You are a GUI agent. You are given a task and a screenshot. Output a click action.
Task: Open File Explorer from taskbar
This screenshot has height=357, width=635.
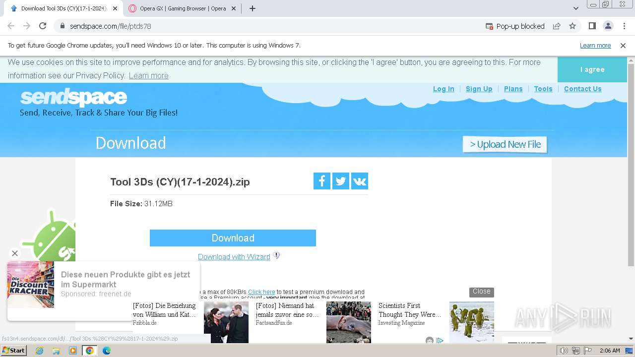coord(56,351)
